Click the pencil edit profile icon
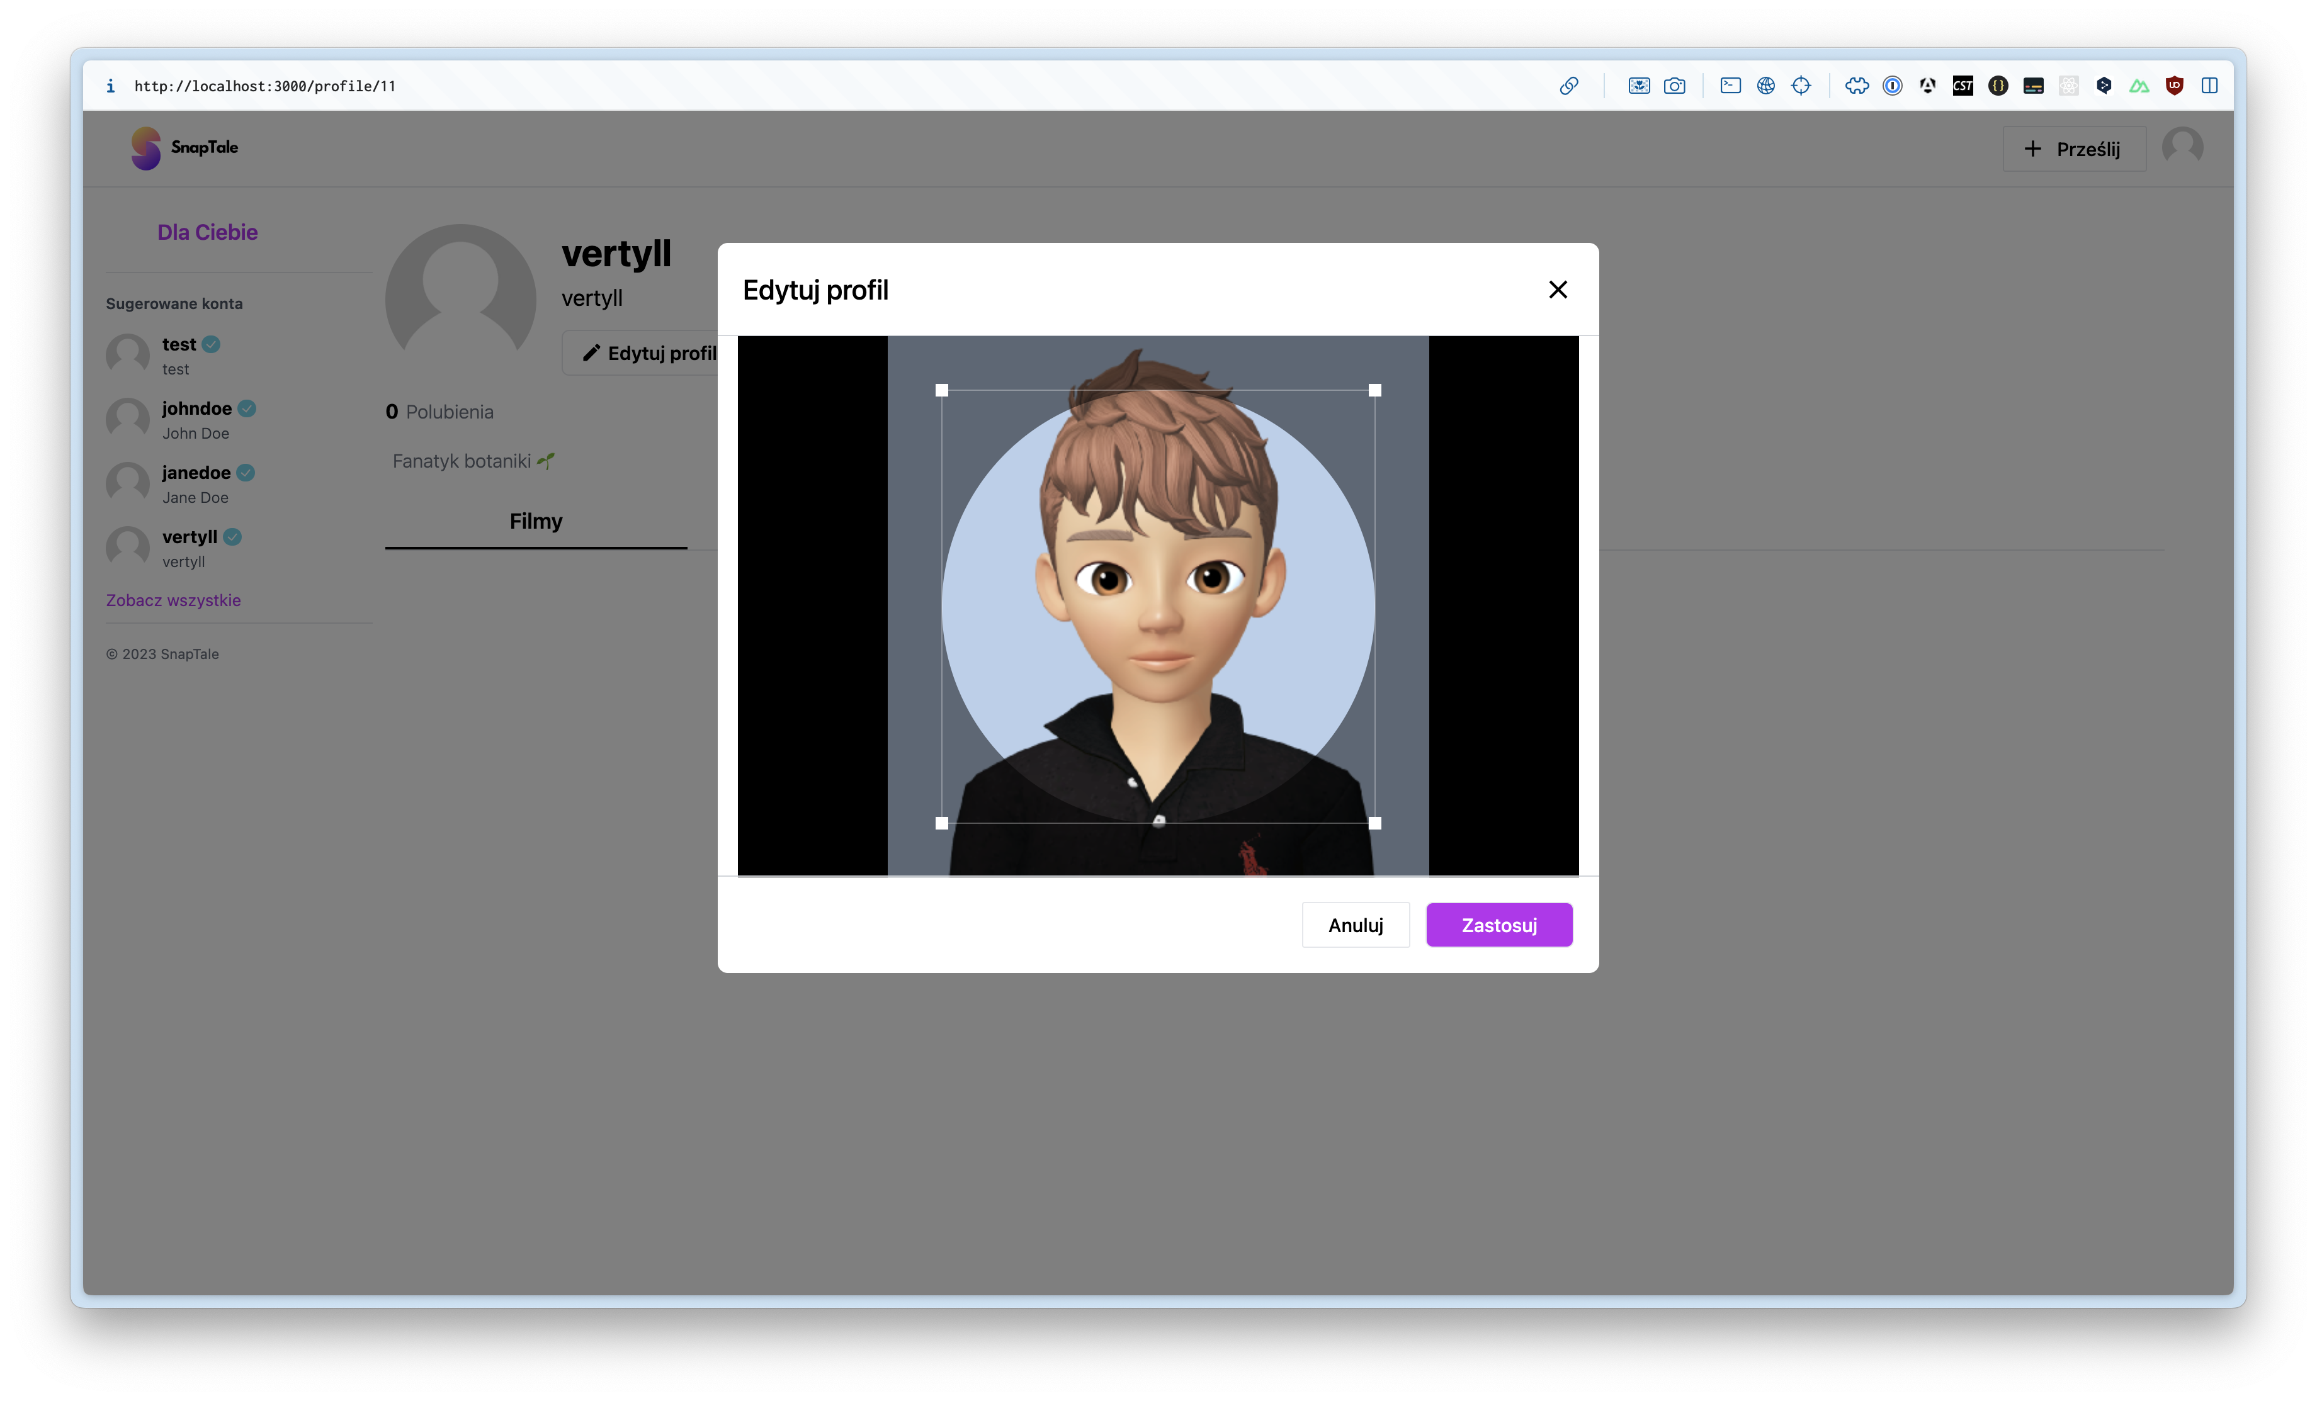Screen dimensions: 2317x1401 (591, 352)
